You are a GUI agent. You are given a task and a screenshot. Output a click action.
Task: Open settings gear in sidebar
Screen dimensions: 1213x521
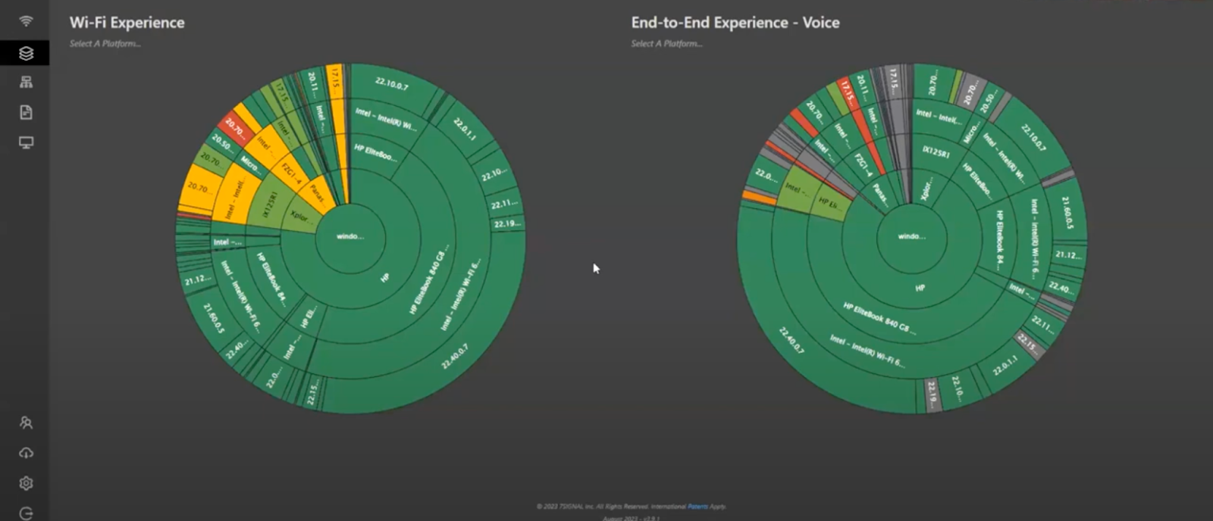(x=26, y=483)
